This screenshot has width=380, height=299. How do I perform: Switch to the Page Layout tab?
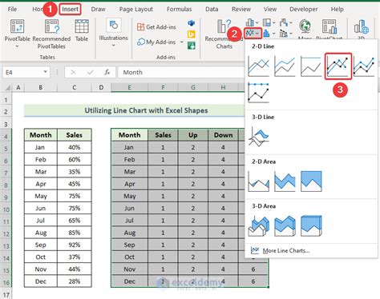(136, 10)
